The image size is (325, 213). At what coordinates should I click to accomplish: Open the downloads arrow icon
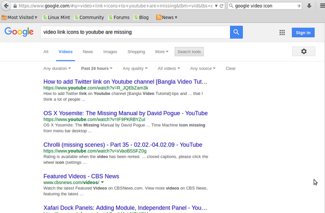point(309,6)
